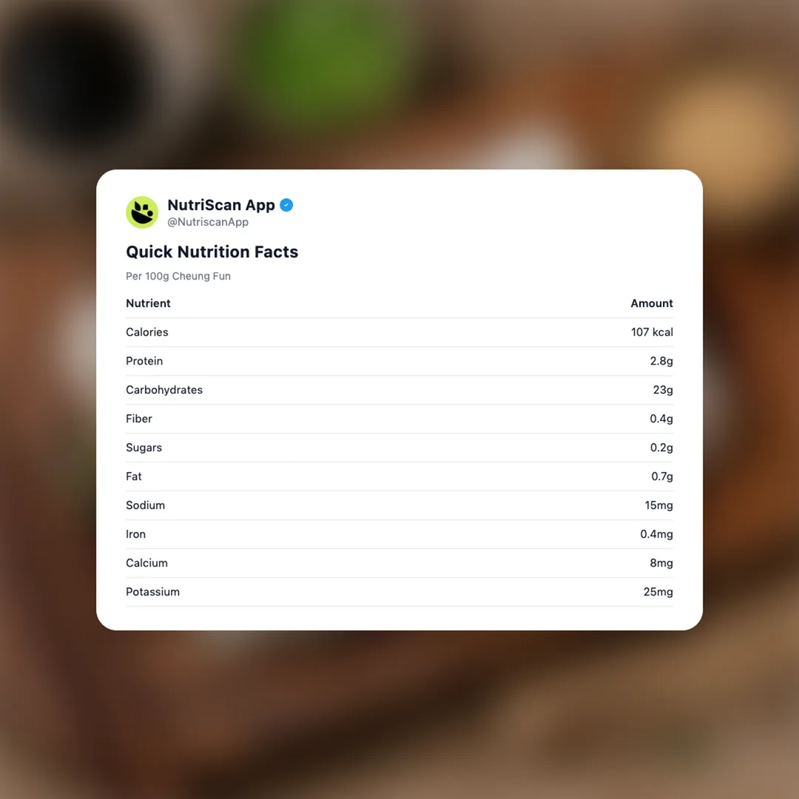Click the 107 kcal value
Viewport: 799px width, 799px height.
coord(652,332)
